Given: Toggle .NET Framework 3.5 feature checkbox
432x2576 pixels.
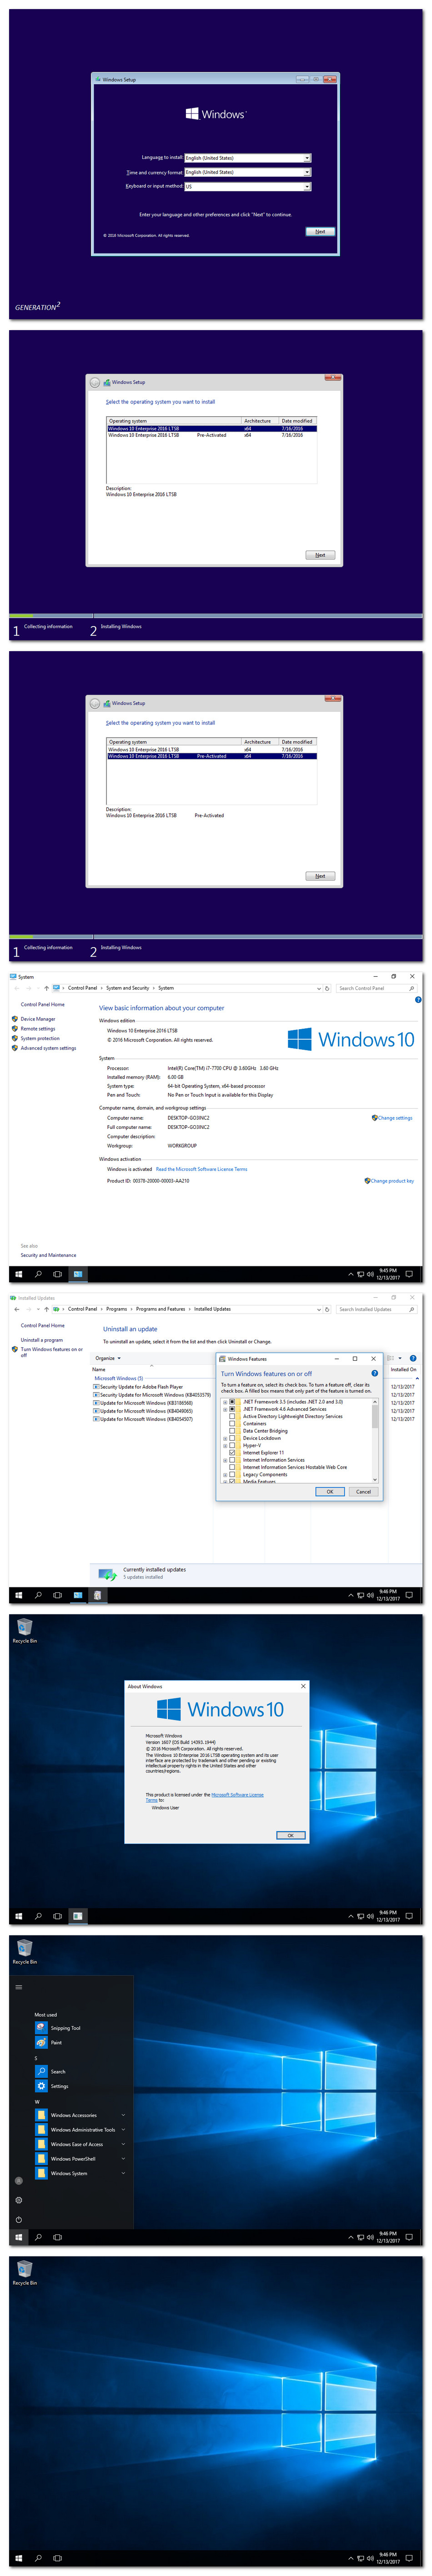Looking at the screenshot, I should 232,1401.
